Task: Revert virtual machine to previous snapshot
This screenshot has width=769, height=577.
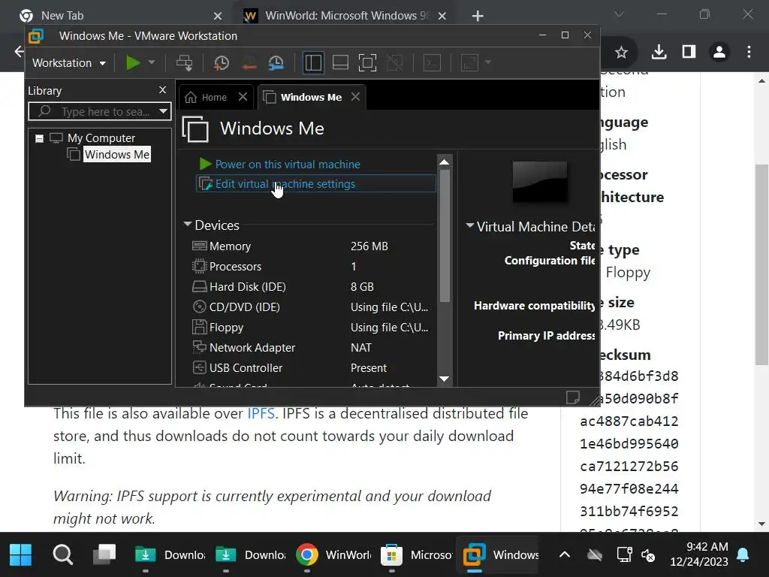Action: (x=249, y=63)
